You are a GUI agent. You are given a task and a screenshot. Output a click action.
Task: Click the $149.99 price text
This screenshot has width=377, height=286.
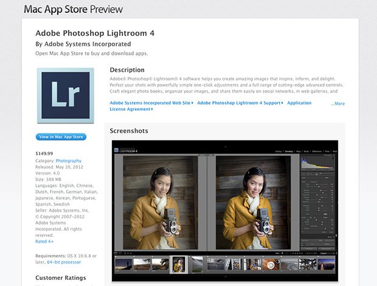[x=44, y=153]
